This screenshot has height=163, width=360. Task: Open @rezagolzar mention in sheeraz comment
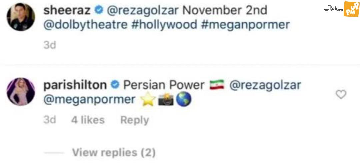(x=142, y=11)
